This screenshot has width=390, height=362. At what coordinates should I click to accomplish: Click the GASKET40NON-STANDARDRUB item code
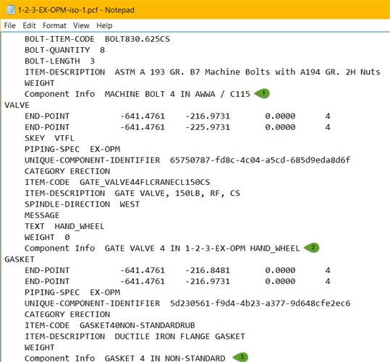click(137, 325)
